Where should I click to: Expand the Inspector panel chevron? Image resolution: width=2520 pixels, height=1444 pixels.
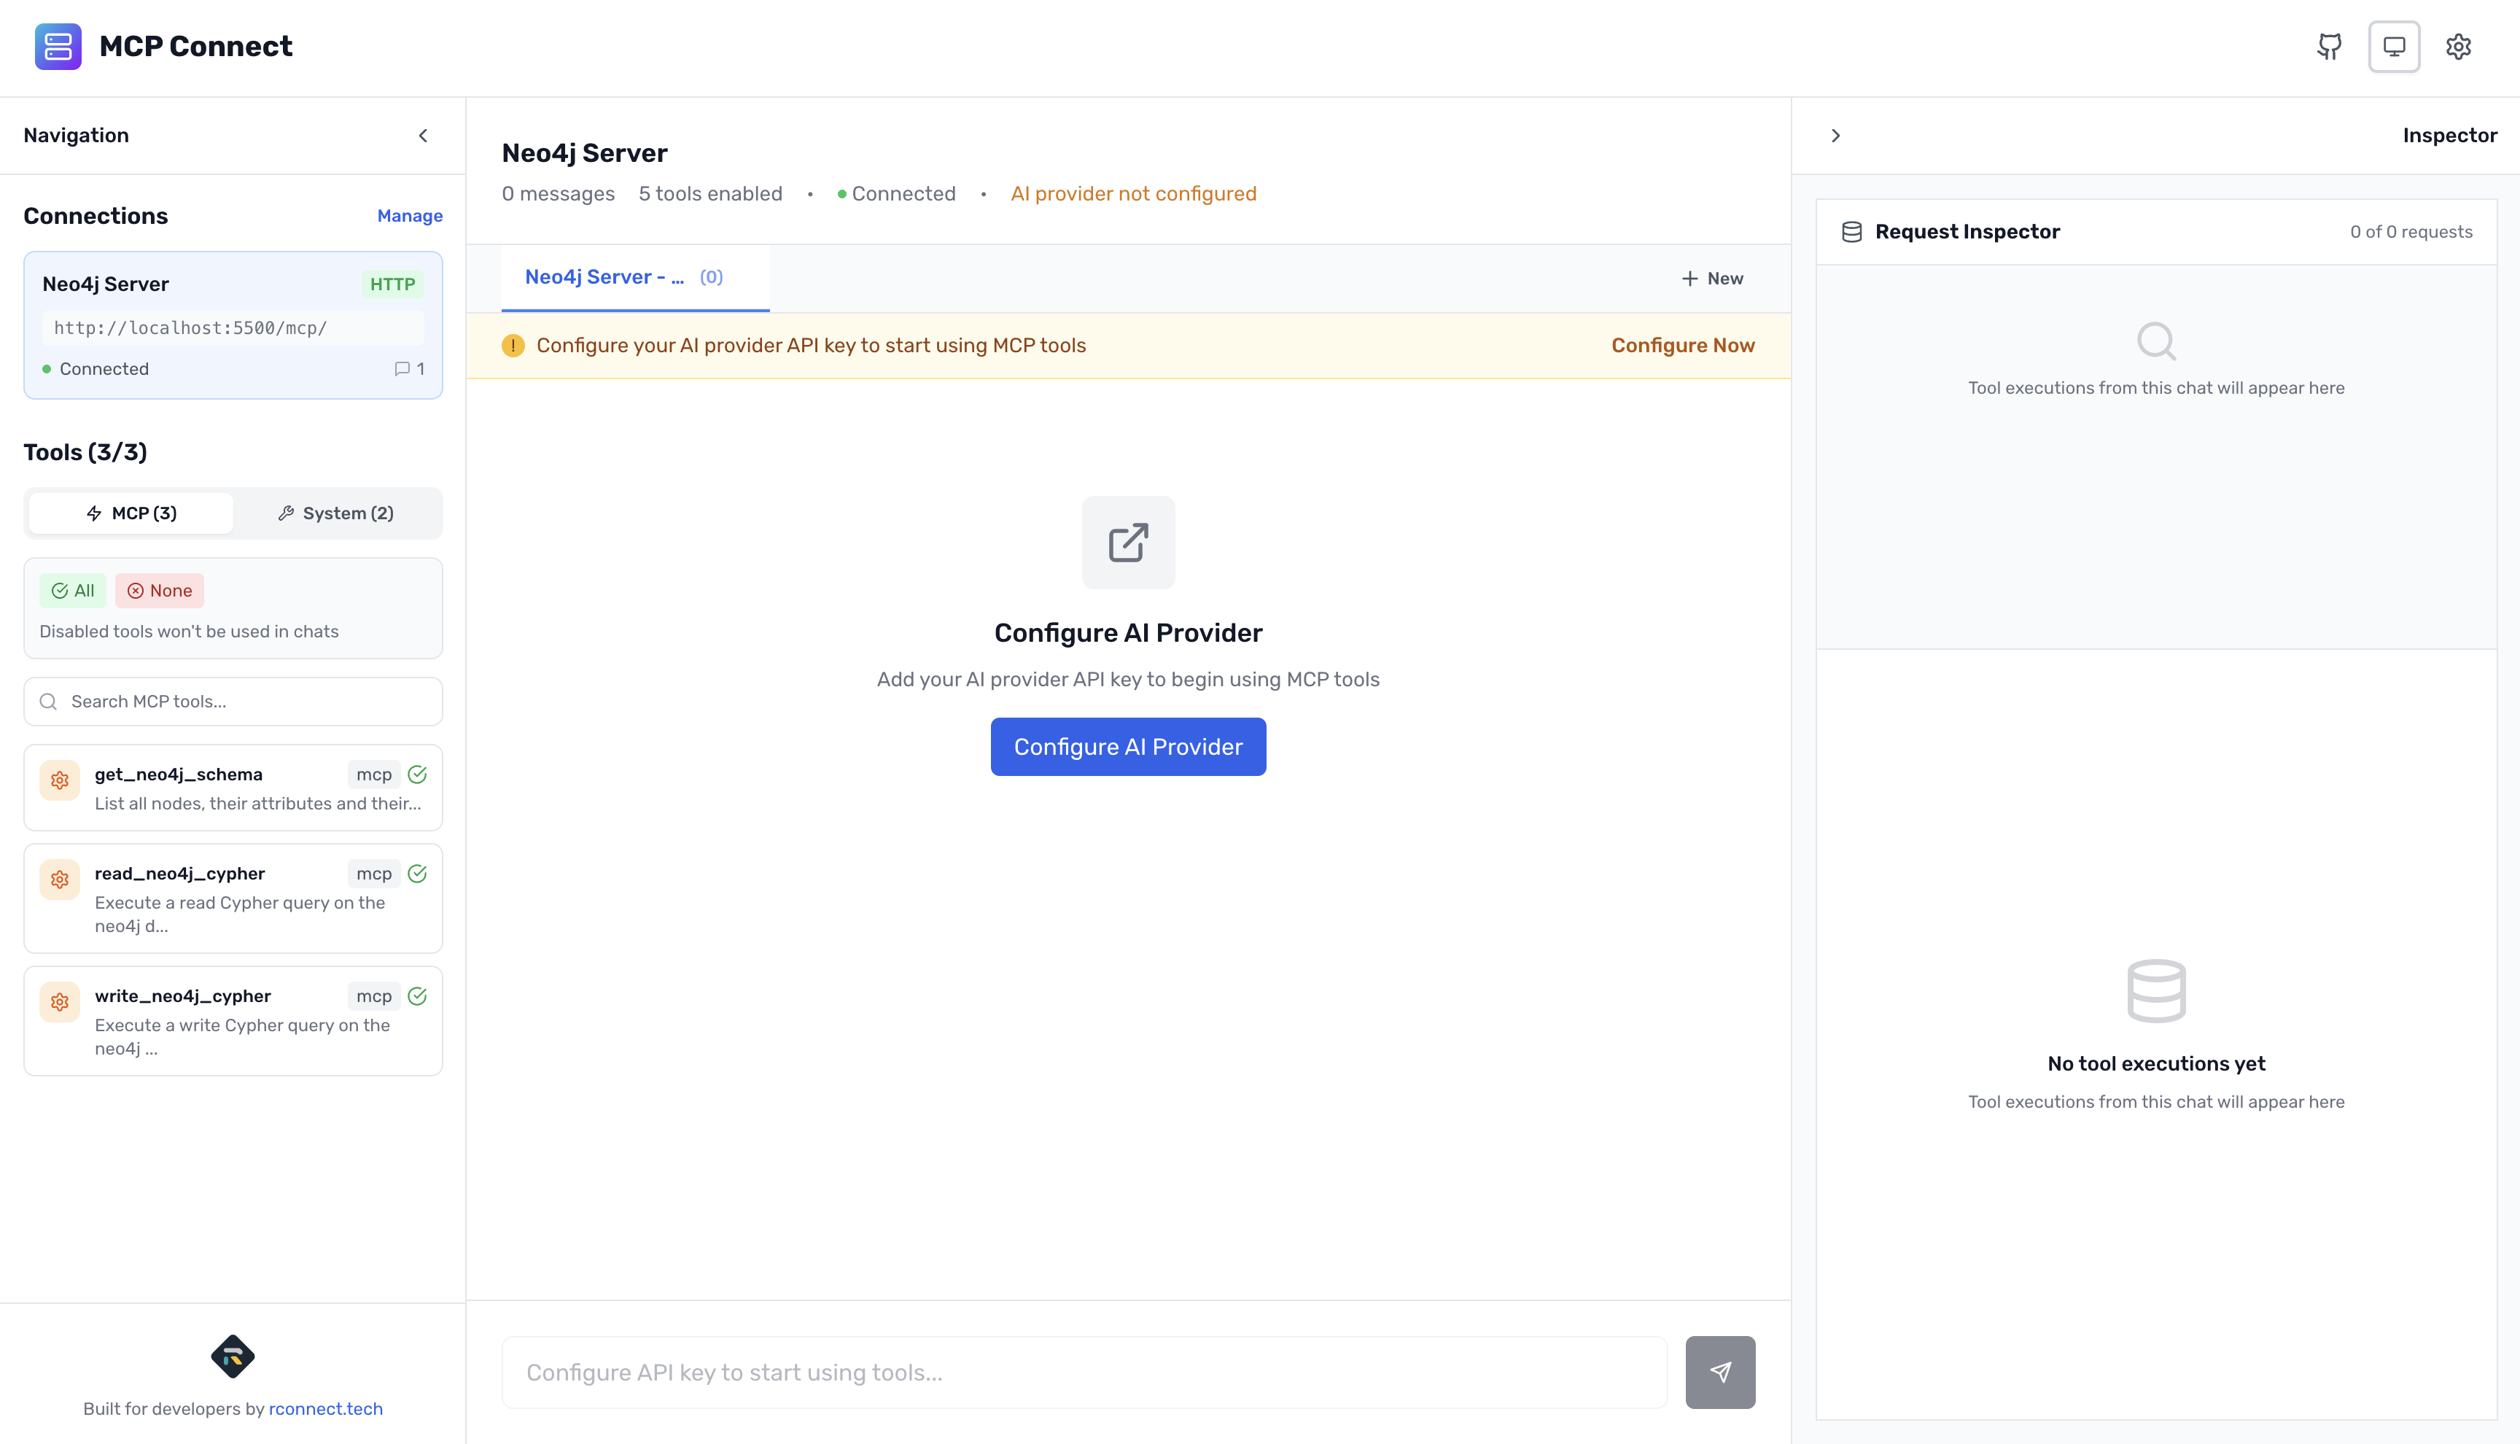click(x=1836, y=135)
